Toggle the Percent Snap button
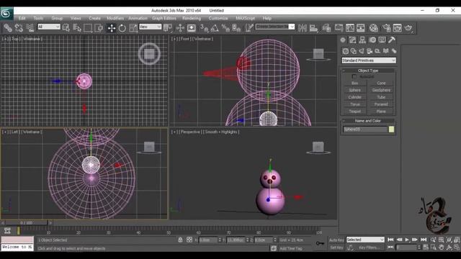The height and width of the screenshot is (259, 461). (x=225, y=28)
